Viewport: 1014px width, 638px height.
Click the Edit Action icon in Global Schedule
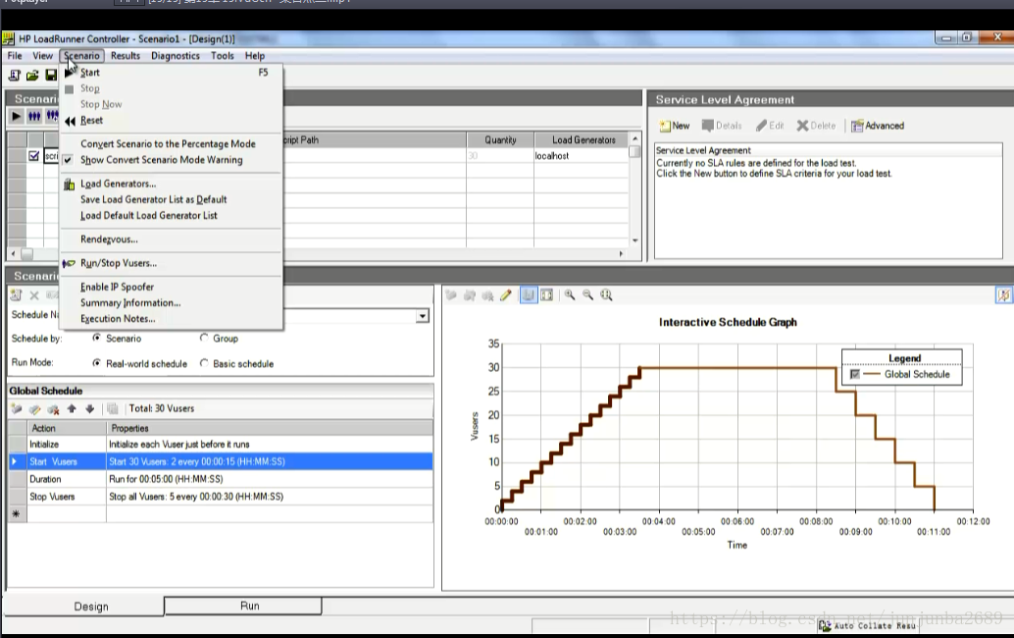(35, 408)
